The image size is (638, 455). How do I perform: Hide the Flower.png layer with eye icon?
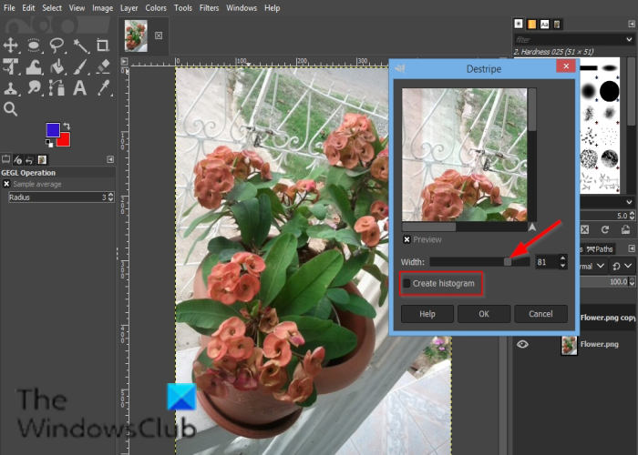pyautogui.click(x=523, y=345)
